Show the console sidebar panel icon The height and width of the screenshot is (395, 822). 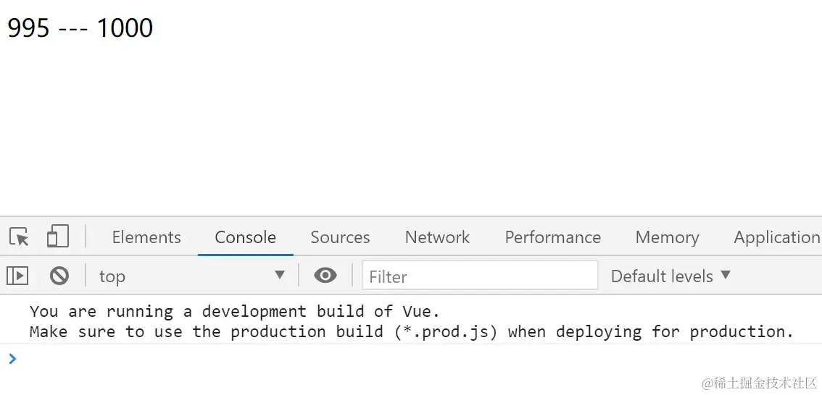coord(17,275)
